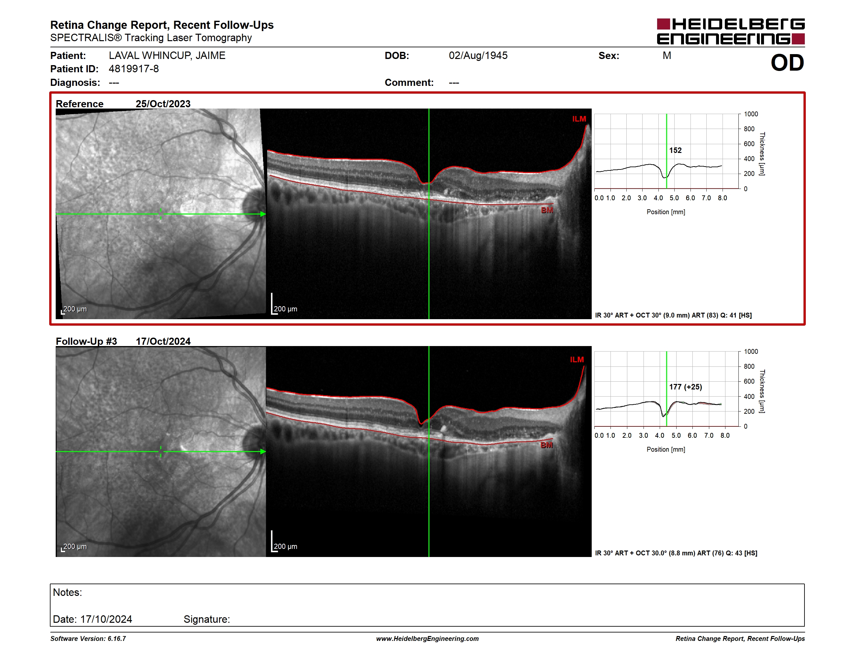Click the Reference graph y-axis value '1000'

pyautogui.click(x=751, y=114)
